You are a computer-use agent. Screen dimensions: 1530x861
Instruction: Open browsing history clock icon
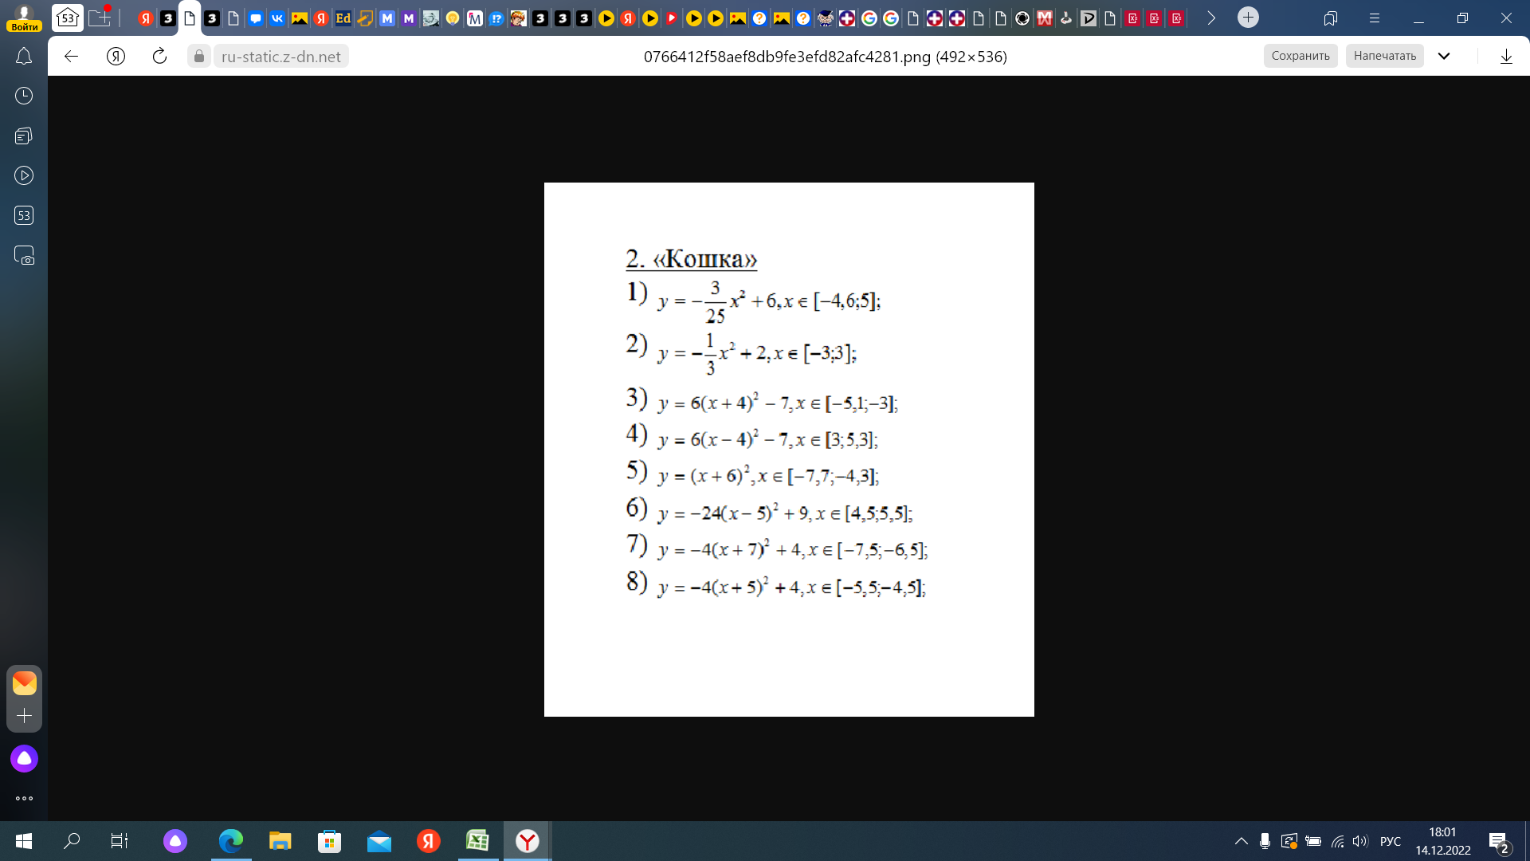24,96
